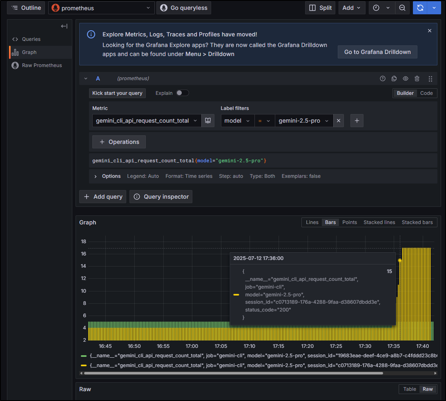The height and width of the screenshot is (401, 446).
Task: Open the Add dropdown menu
Action: [x=352, y=8]
